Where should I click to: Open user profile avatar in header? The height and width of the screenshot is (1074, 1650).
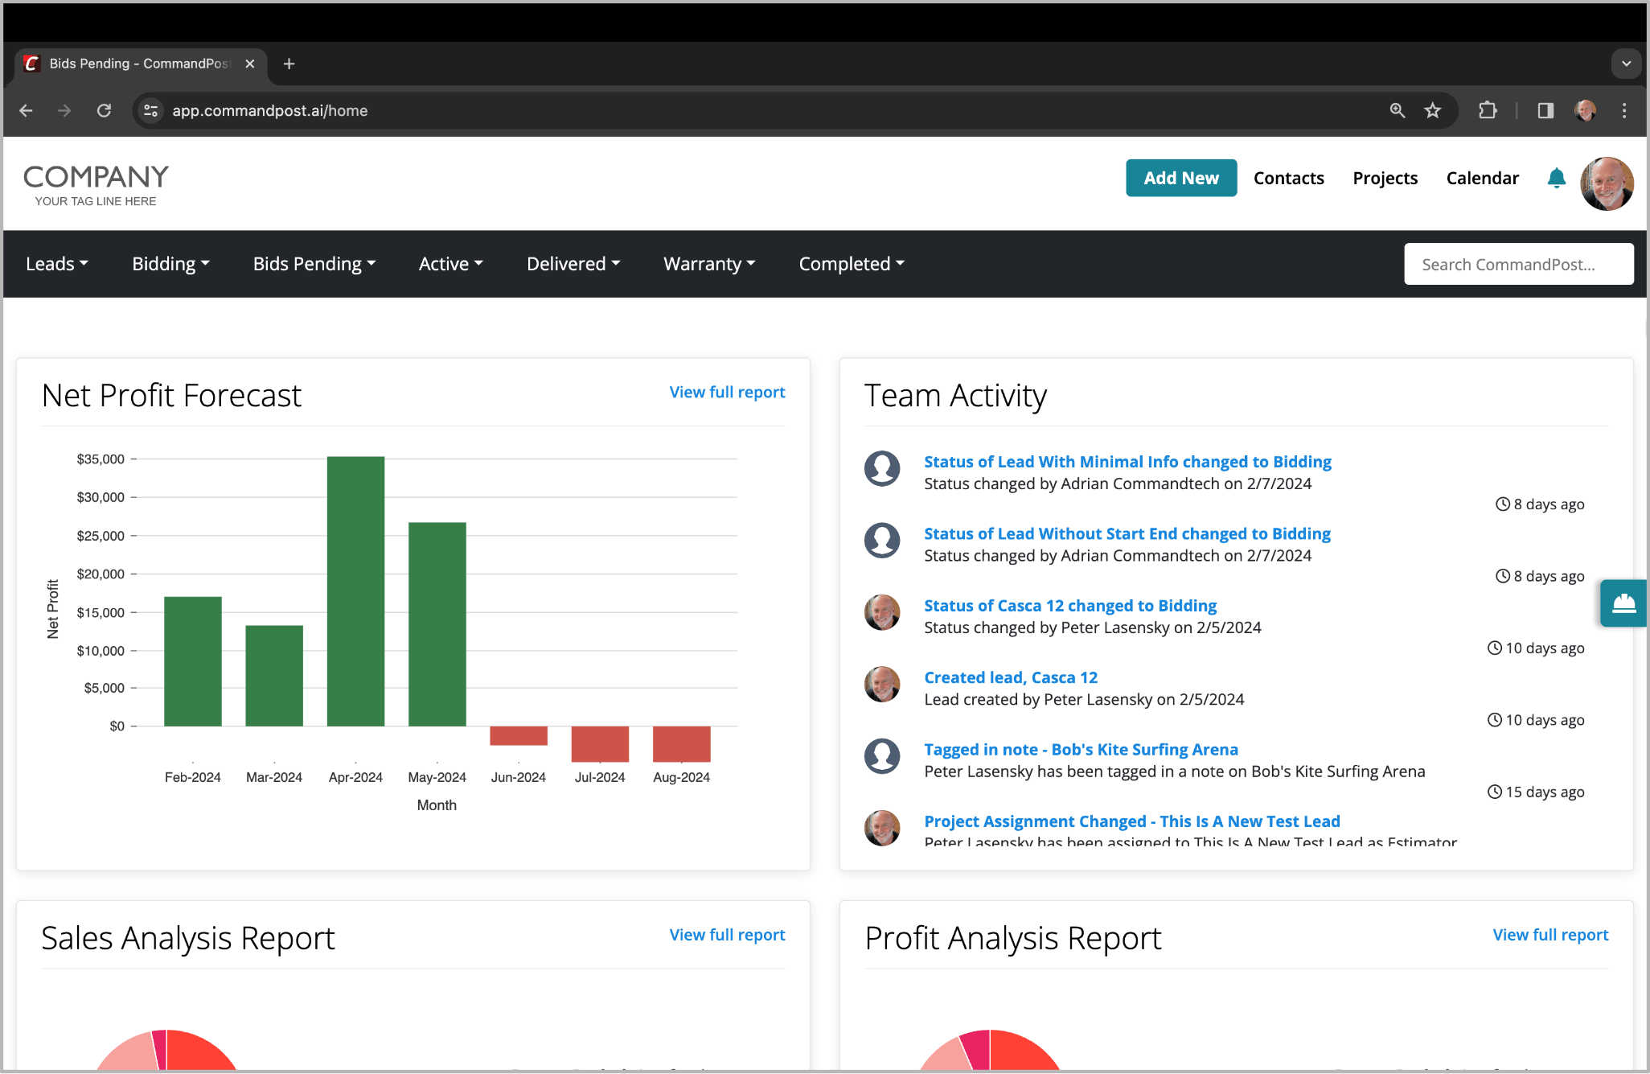1606,183
